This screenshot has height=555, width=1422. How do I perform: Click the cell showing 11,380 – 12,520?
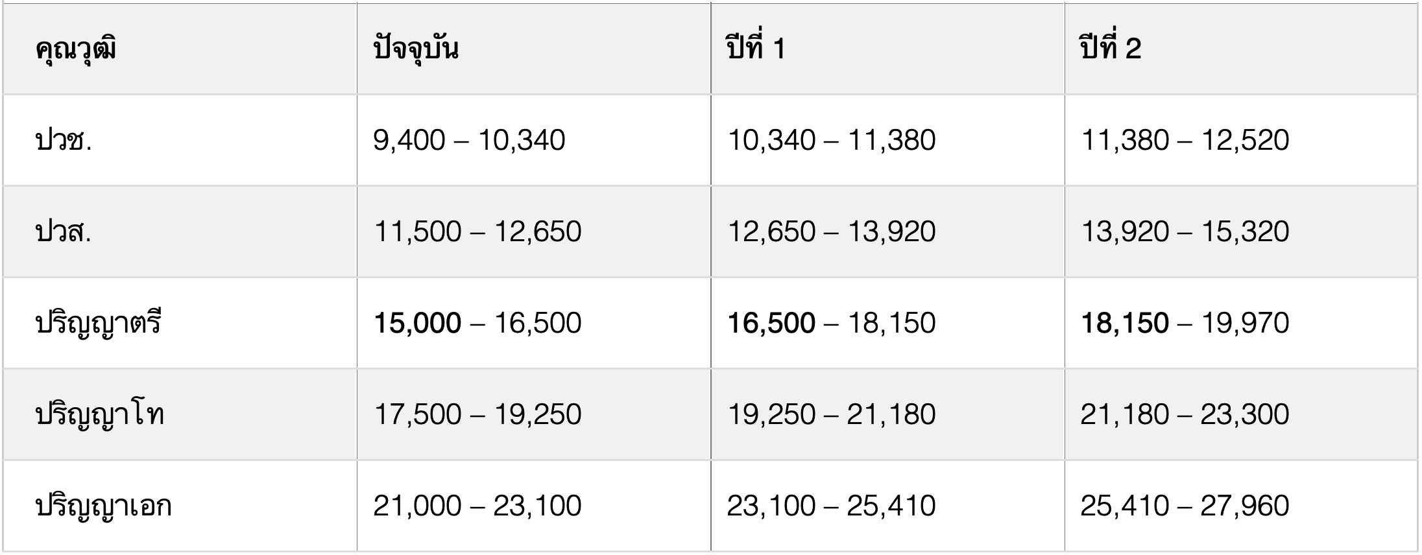1185,141
